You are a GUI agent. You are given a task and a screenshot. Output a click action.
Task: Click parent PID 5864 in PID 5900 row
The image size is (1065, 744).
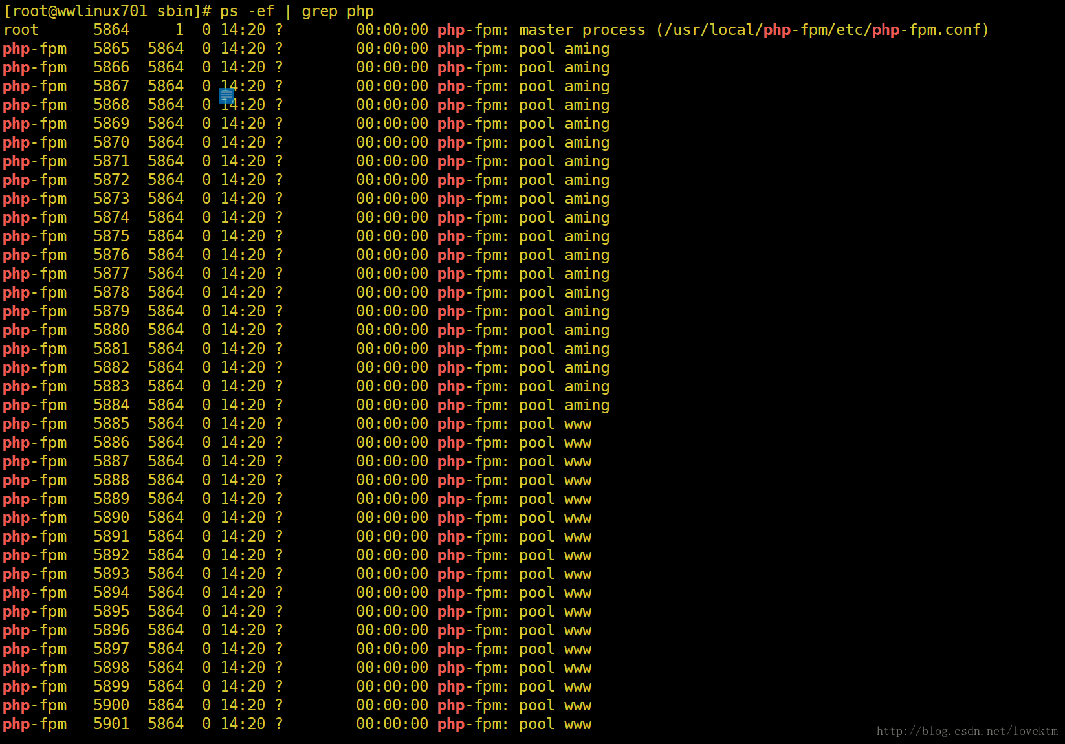166,705
